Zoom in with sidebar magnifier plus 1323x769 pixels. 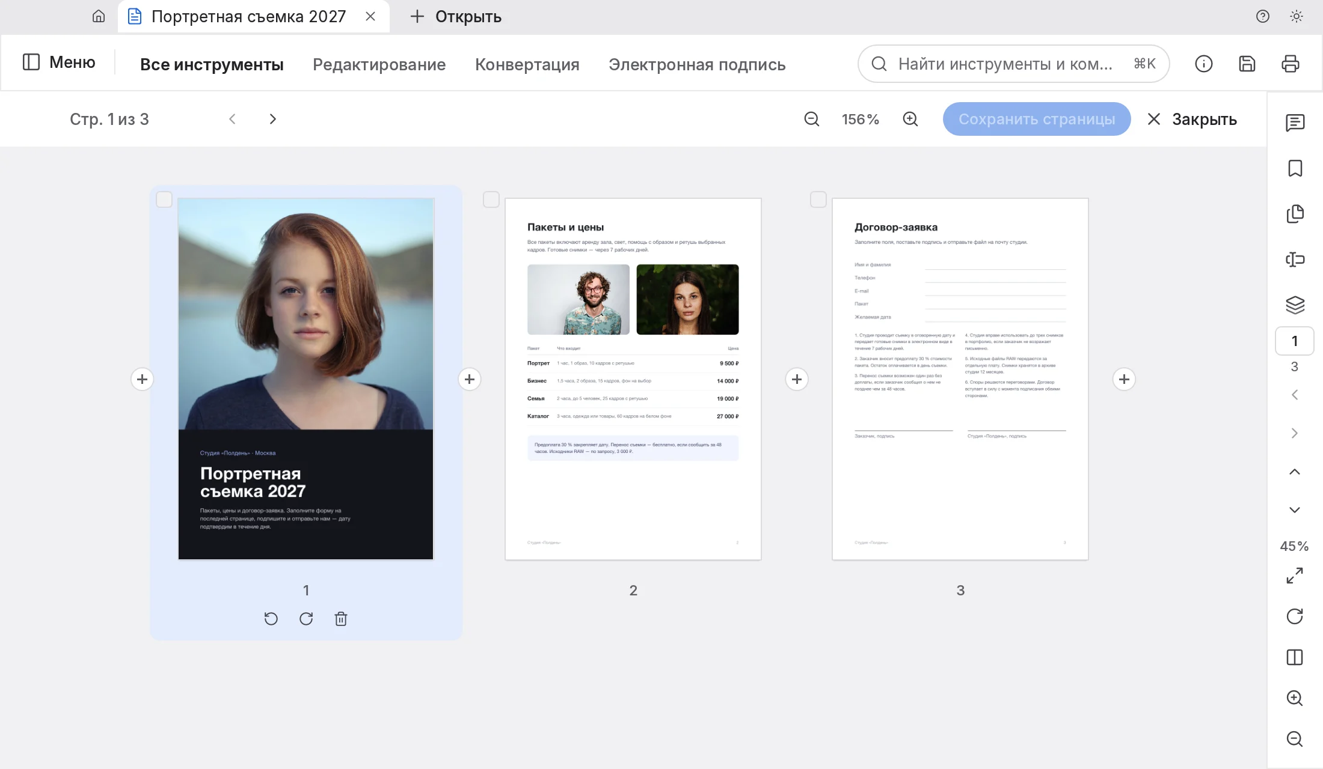tap(1295, 698)
